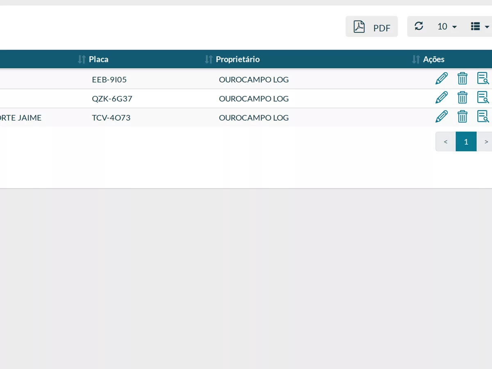Open the column visibility list dropdown
This screenshot has height=369, width=492.
click(x=480, y=27)
